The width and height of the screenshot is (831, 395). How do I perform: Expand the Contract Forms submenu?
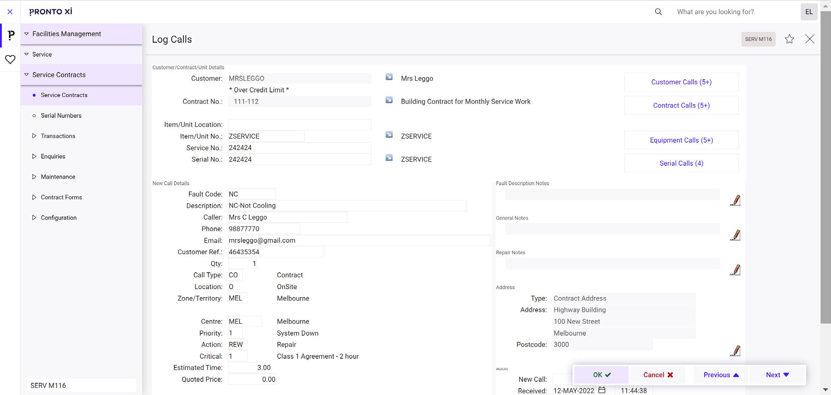34,197
